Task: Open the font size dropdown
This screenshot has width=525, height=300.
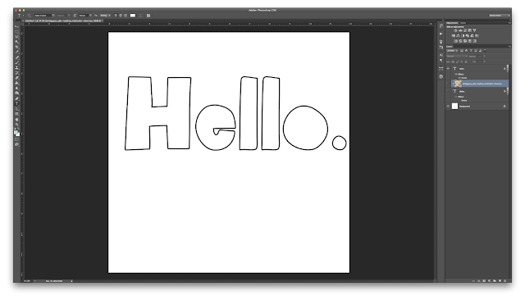Action: coord(85,16)
